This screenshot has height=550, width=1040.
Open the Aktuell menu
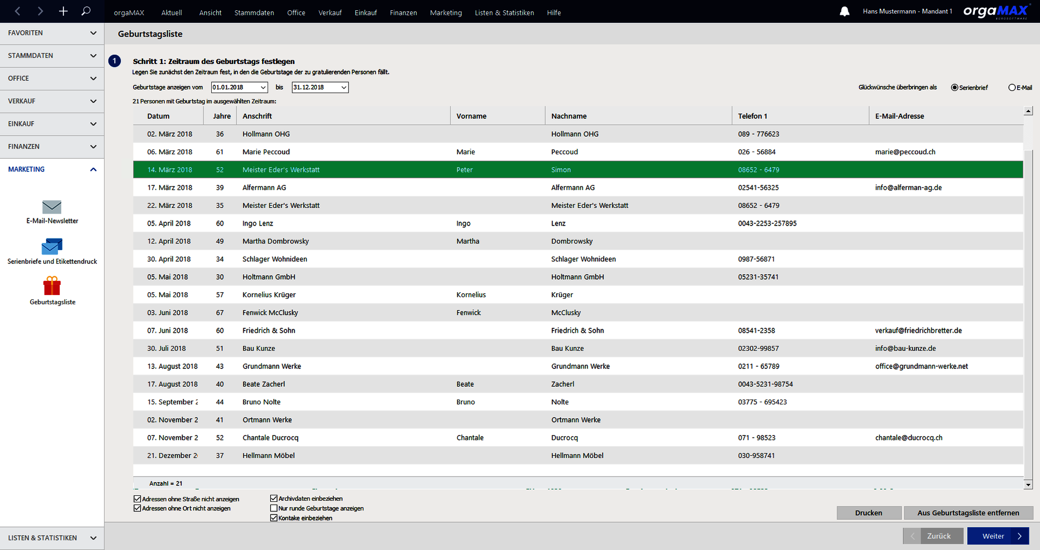(x=172, y=13)
